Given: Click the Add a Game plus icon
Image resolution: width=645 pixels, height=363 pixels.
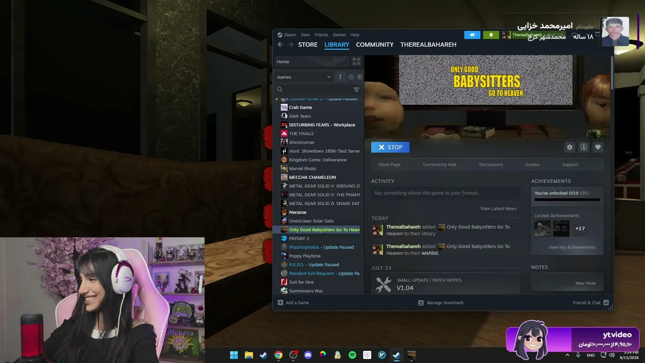Looking at the screenshot, I should coord(281,302).
